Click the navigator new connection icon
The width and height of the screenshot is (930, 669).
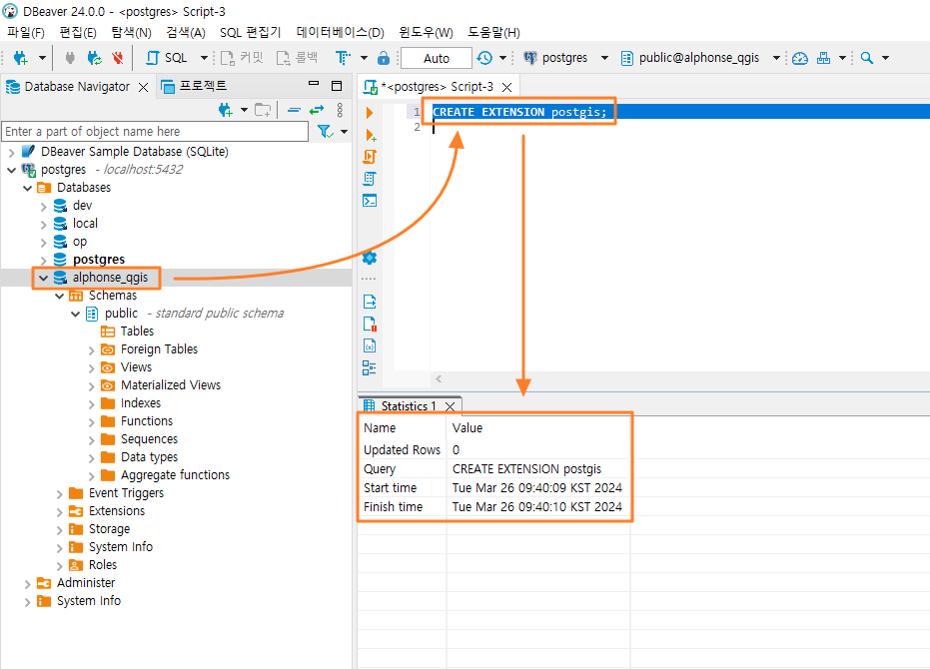pos(226,110)
